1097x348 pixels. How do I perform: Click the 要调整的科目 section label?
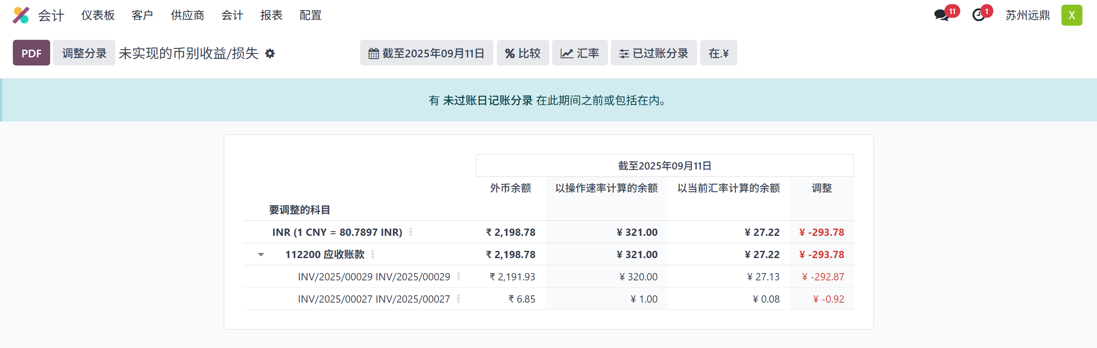pyautogui.click(x=299, y=210)
